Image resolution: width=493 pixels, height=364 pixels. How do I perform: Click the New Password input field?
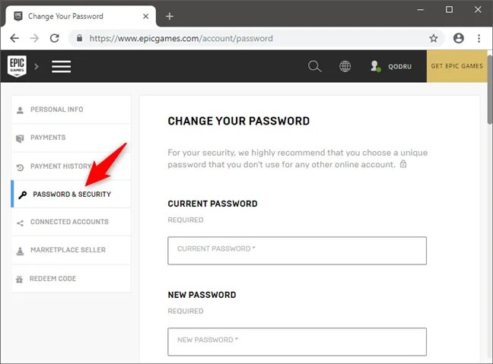pyautogui.click(x=297, y=342)
